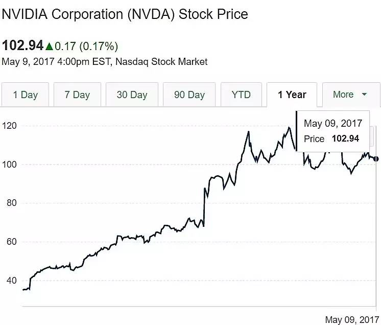Show the 90 Day chart view
Screen dimensions: 381x325
(x=189, y=95)
